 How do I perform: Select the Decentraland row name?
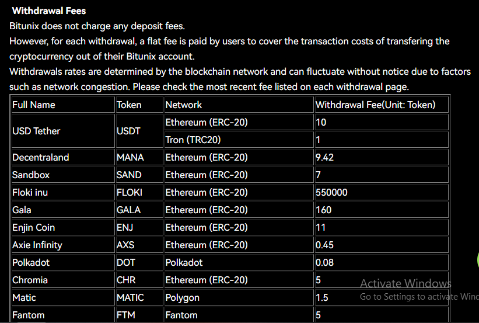41,157
